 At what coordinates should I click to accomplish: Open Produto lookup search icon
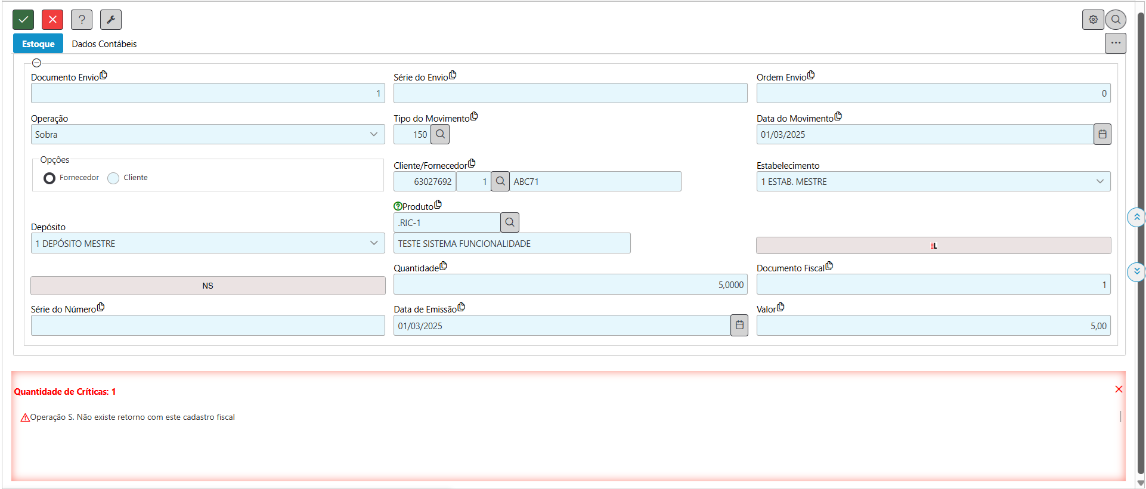[510, 222]
